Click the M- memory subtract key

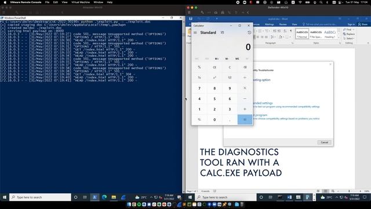pyautogui.click(x=227, y=59)
